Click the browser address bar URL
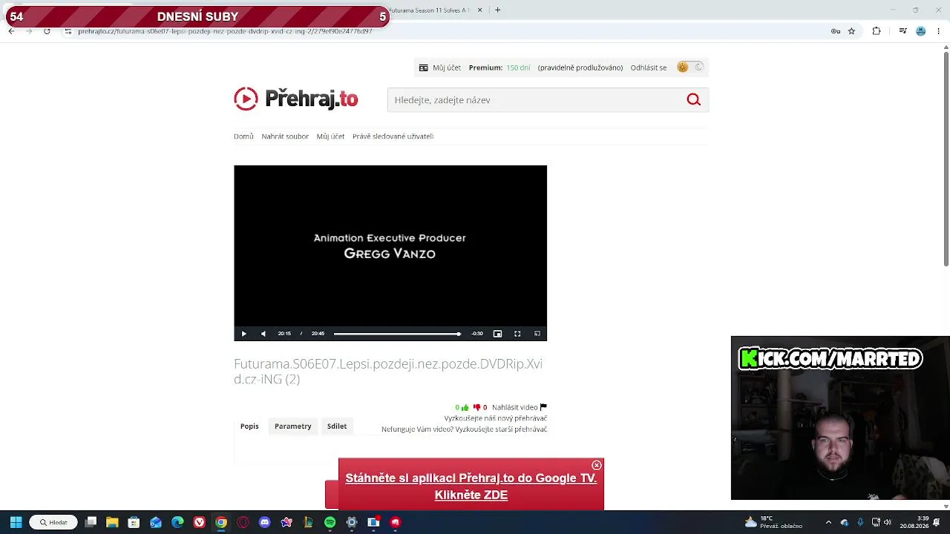The height and width of the screenshot is (534, 950). click(x=226, y=31)
